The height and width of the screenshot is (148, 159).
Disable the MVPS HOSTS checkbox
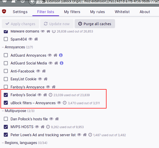coord(6,127)
